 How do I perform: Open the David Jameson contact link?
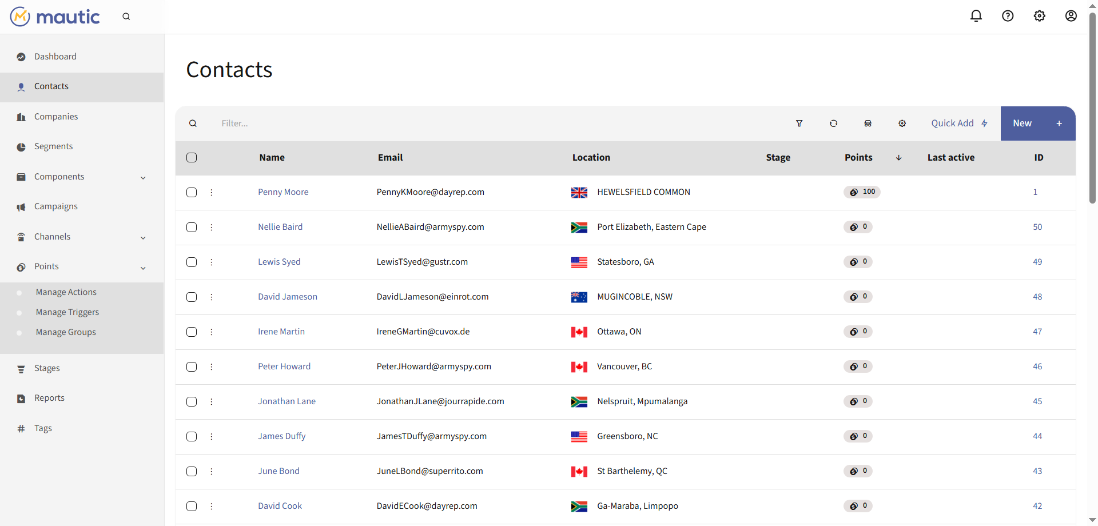(x=287, y=297)
